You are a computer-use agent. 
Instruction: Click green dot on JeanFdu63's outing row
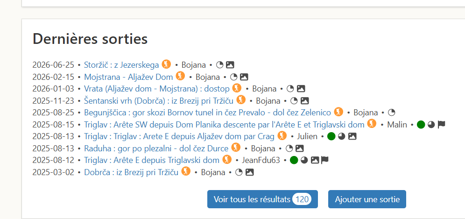click(x=294, y=160)
